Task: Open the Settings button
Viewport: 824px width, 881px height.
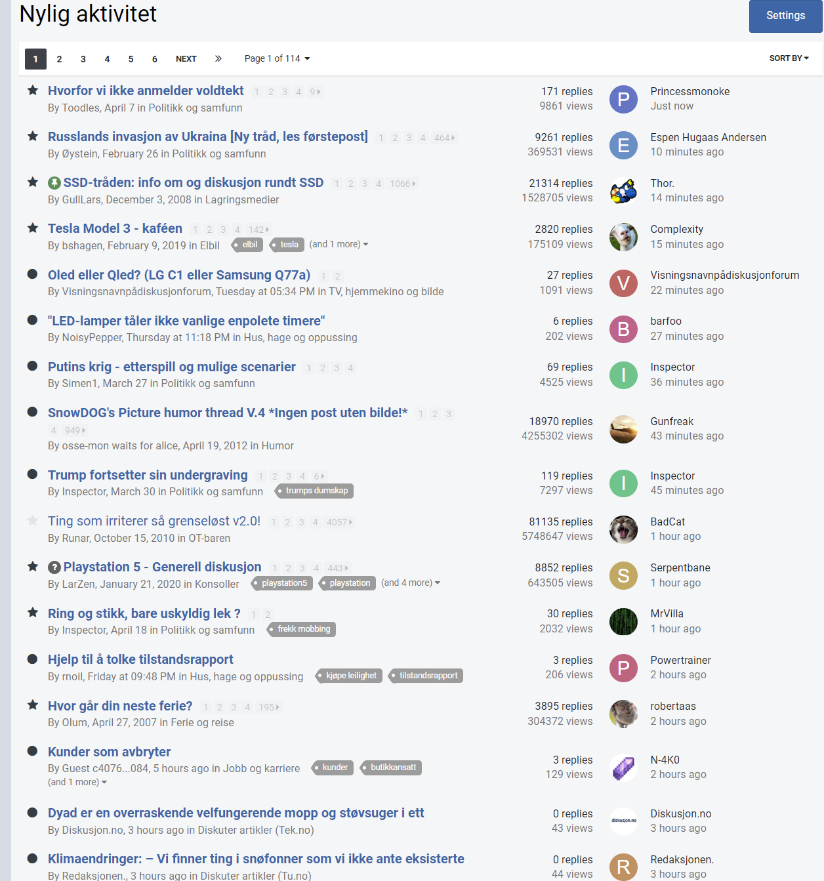Action: click(786, 16)
